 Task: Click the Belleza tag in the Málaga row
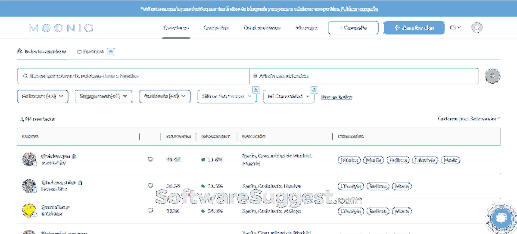point(378,212)
